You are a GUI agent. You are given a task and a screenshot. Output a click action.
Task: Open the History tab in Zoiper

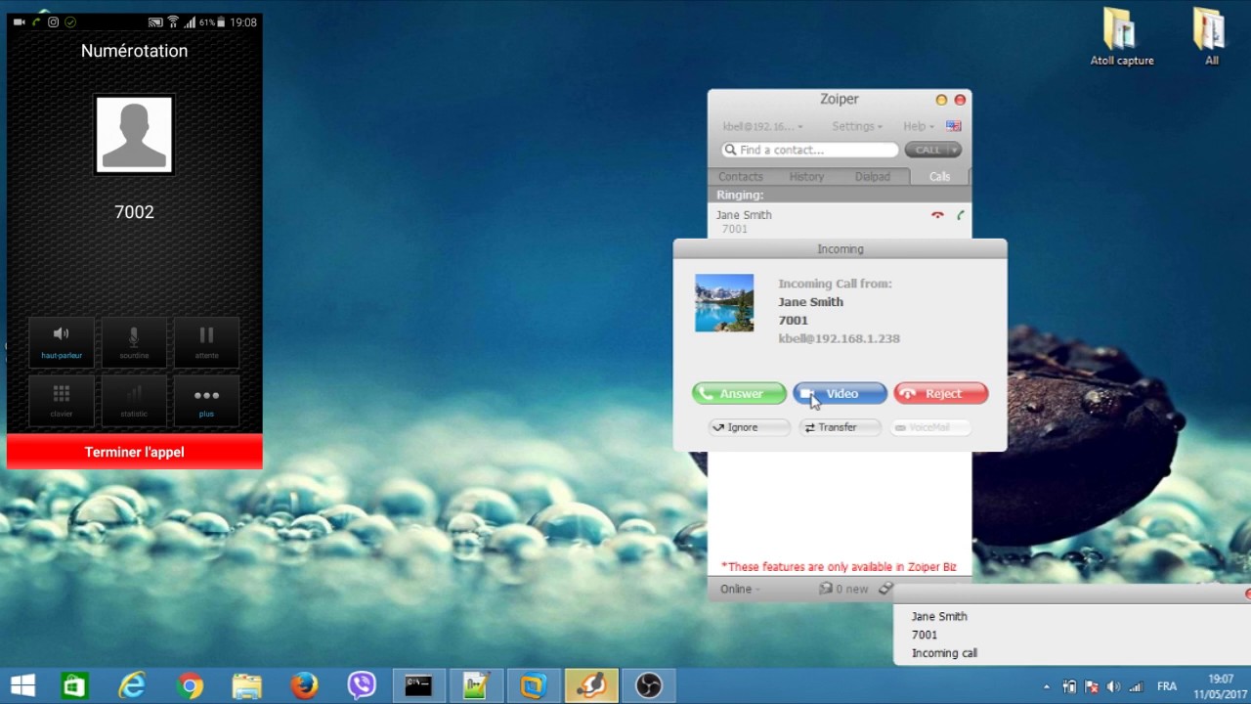click(x=806, y=177)
